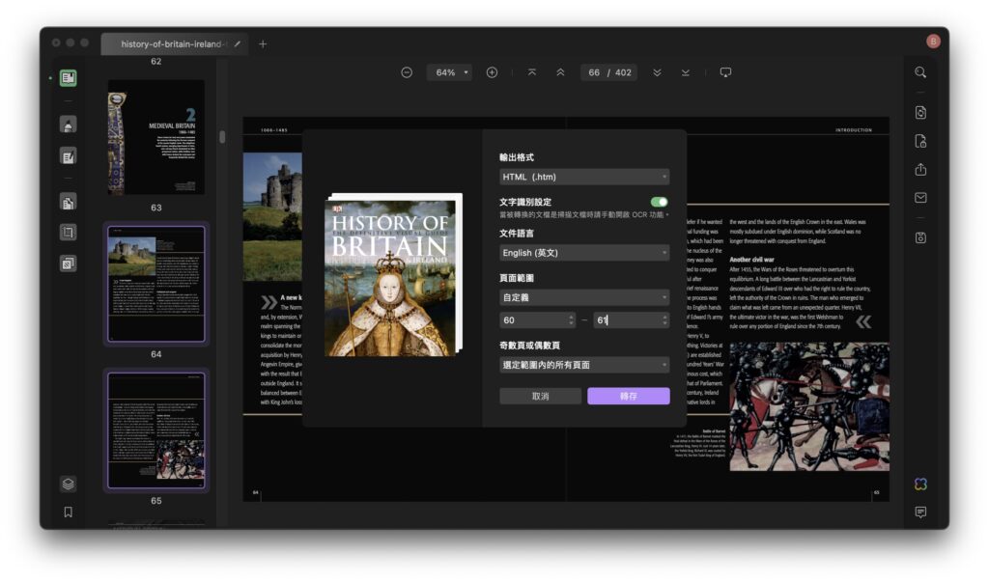Image resolution: width=989 pixels, height=582 pixels.
Task: Open the share file icon
Action: (920, 169)
